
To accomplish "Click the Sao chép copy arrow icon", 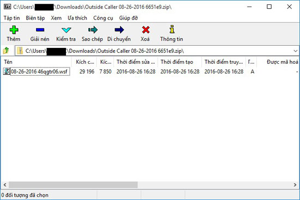I will (93, 30).
